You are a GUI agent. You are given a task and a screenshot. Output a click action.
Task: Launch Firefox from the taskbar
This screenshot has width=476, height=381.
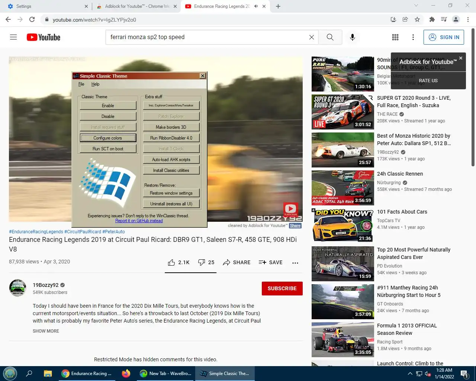[126, 373]
